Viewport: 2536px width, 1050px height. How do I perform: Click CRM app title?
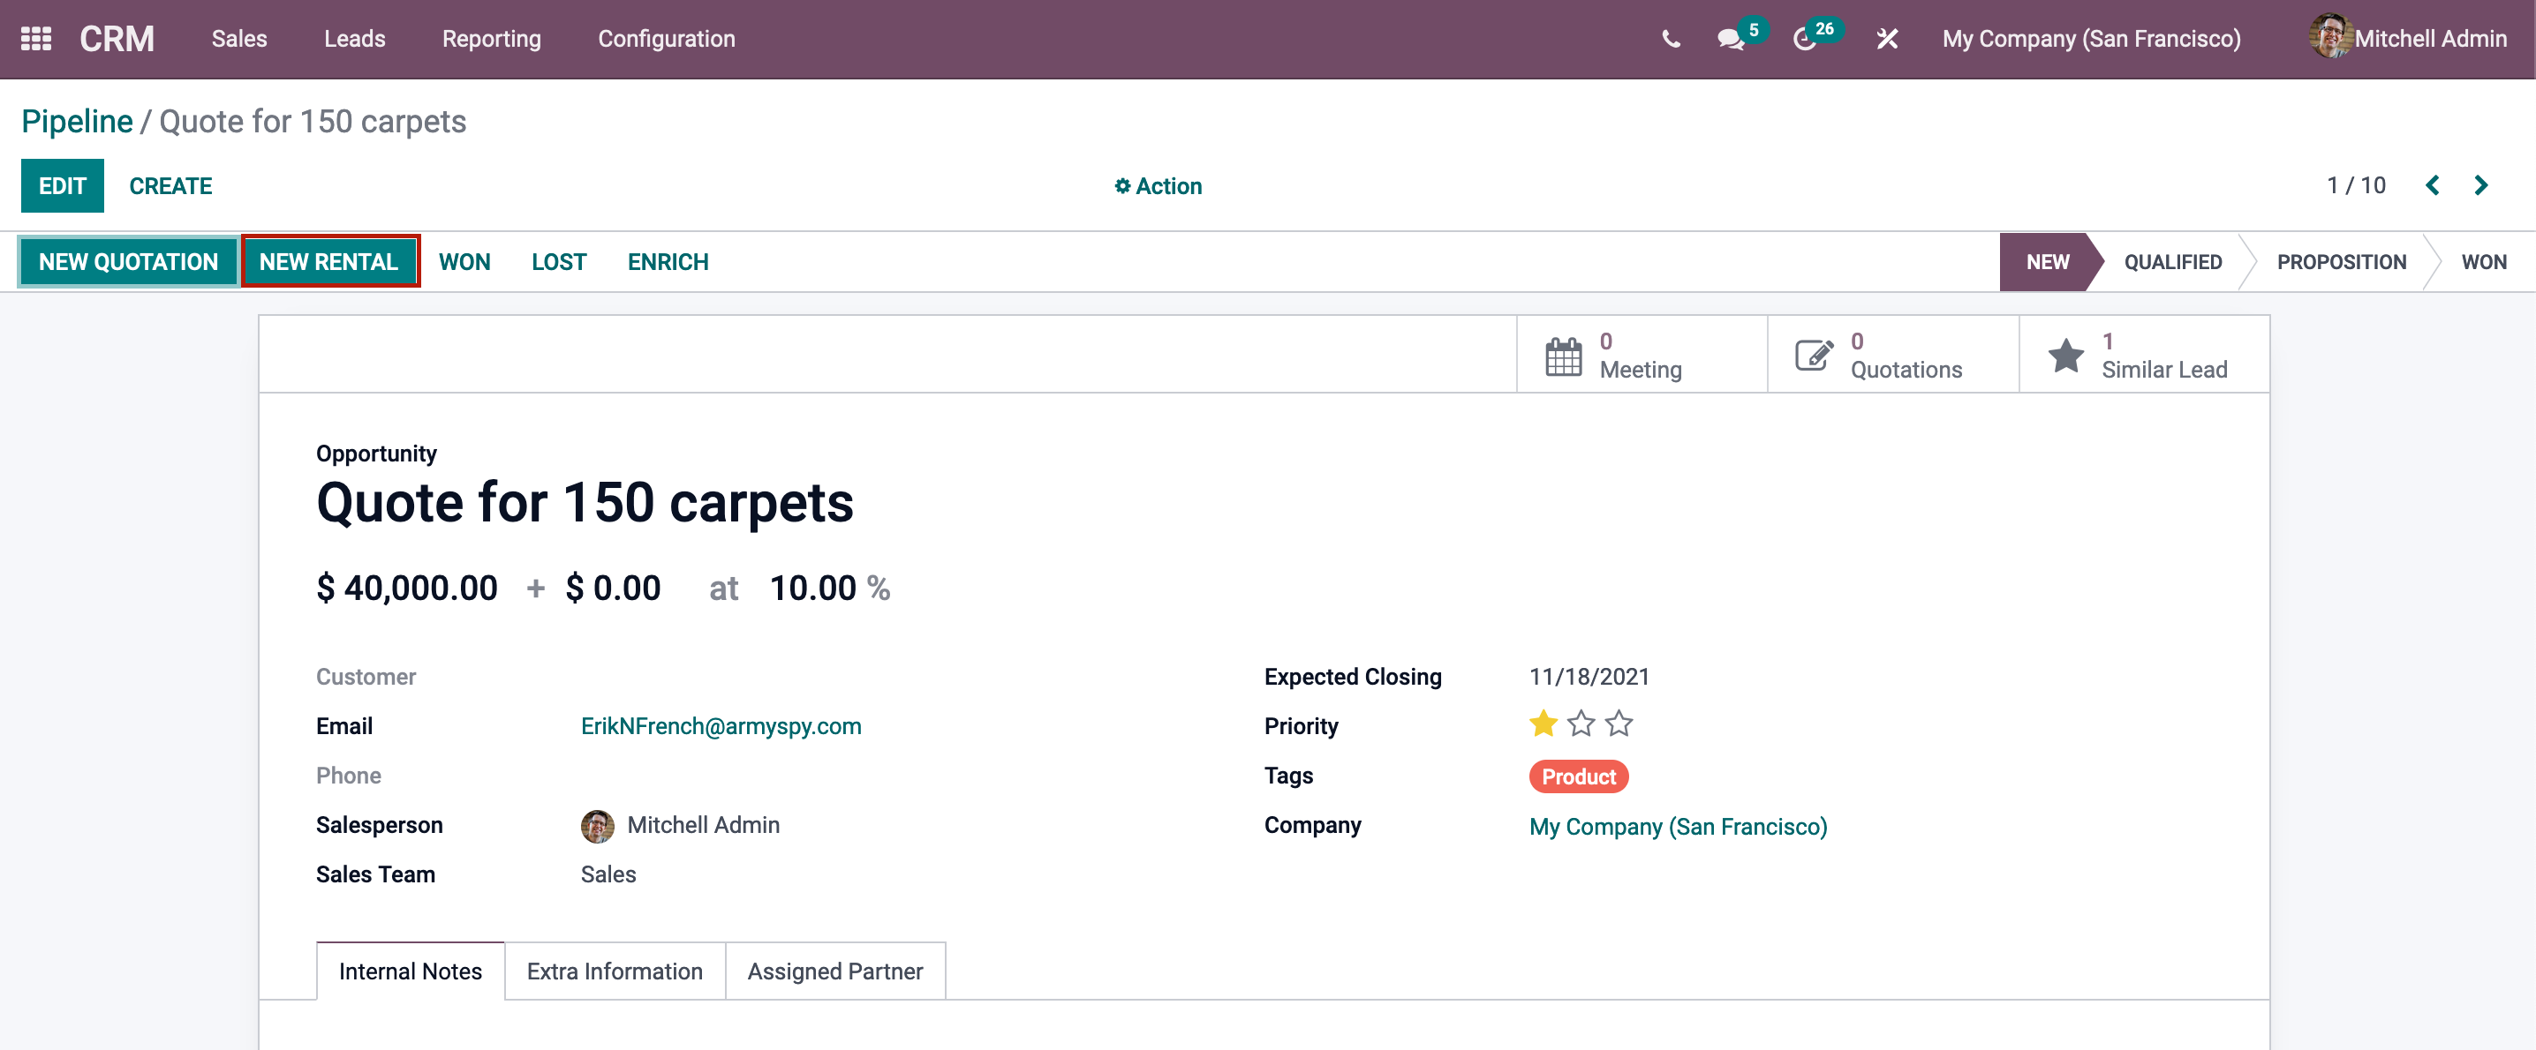coord(117,38)
